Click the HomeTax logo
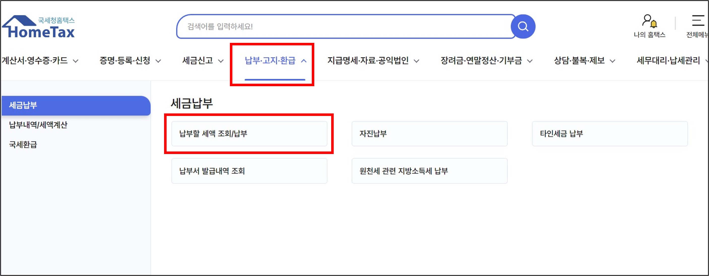Screen dimensions: 709x276 [39, 27]
